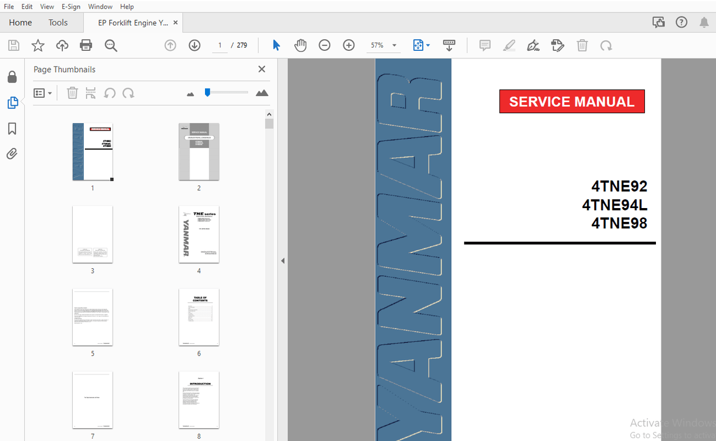Open the Add Comment tool
Viewport: 716px width, 441px height.
tap(484, 45)
